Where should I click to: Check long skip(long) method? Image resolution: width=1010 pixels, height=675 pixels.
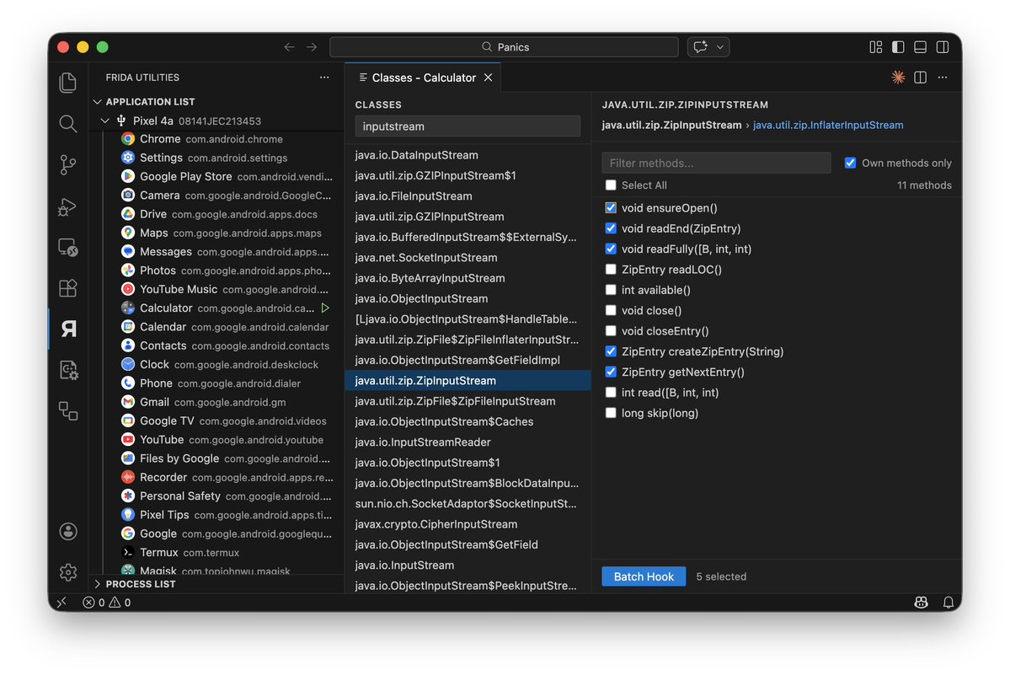tap(611, 413)
